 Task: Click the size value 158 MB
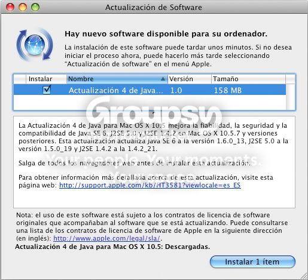point(227,90)
